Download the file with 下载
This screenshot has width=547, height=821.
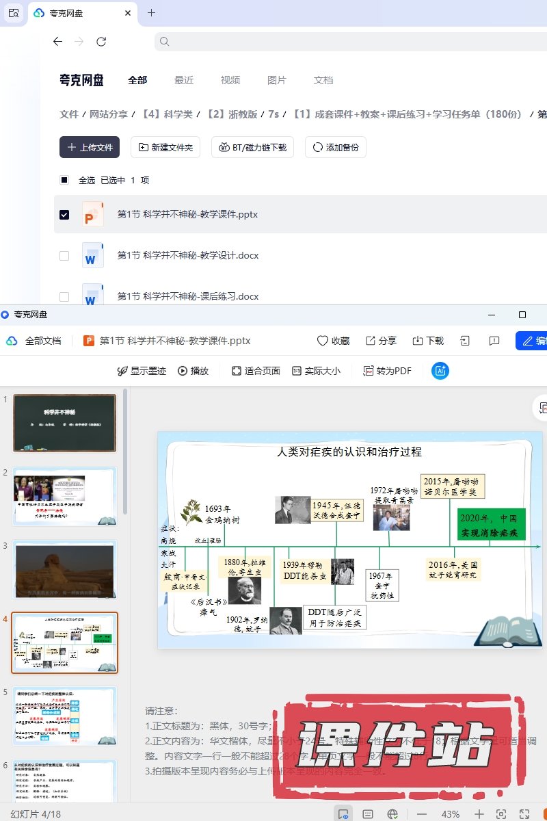coord(428,341)
